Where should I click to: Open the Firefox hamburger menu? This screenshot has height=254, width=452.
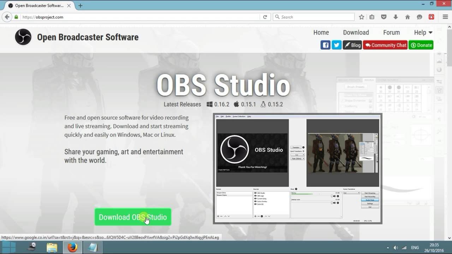point(445,17)
